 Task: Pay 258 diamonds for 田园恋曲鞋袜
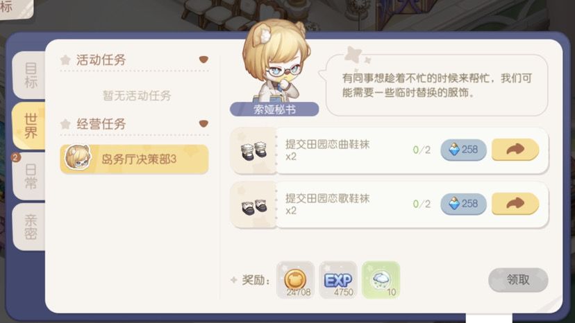pyautogui.click(x=463, y=150)
